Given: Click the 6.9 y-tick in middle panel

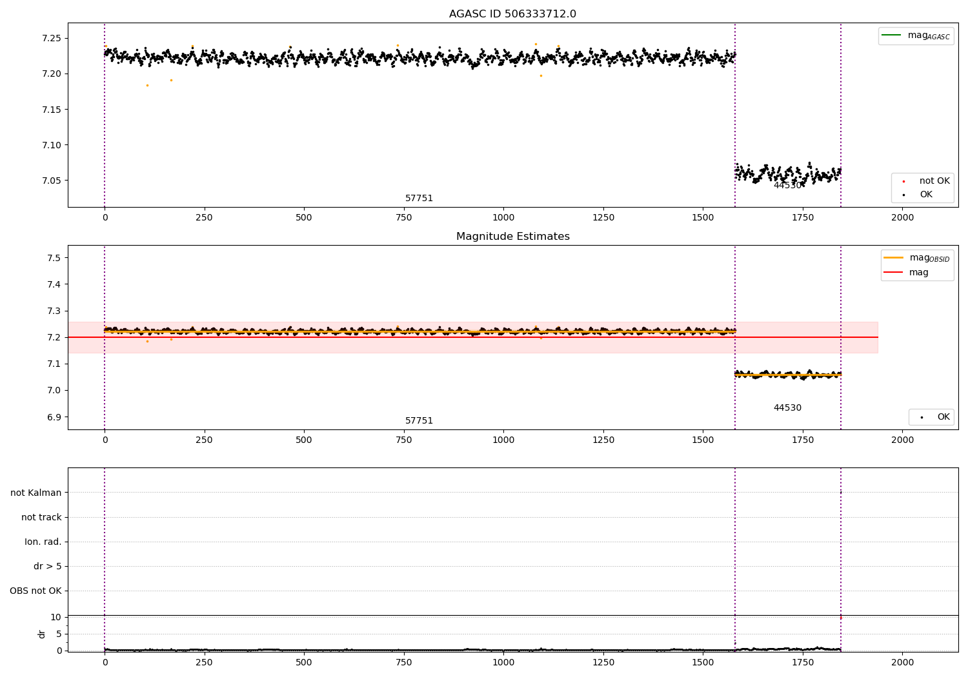Looking at the screenshot, I should 54,417.
